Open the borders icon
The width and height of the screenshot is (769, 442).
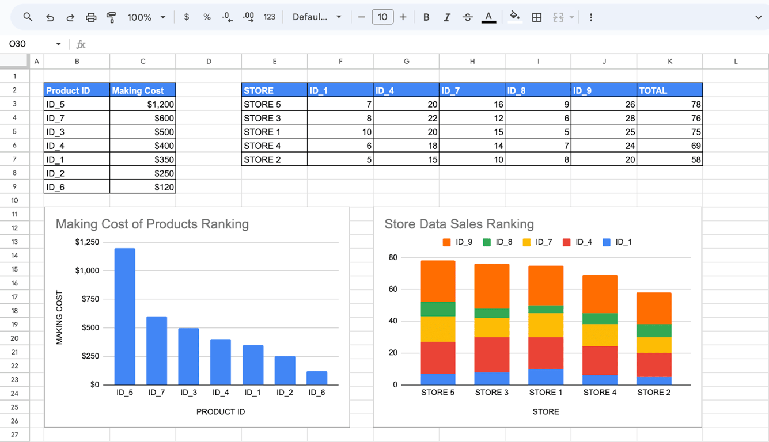coord(537,17)
